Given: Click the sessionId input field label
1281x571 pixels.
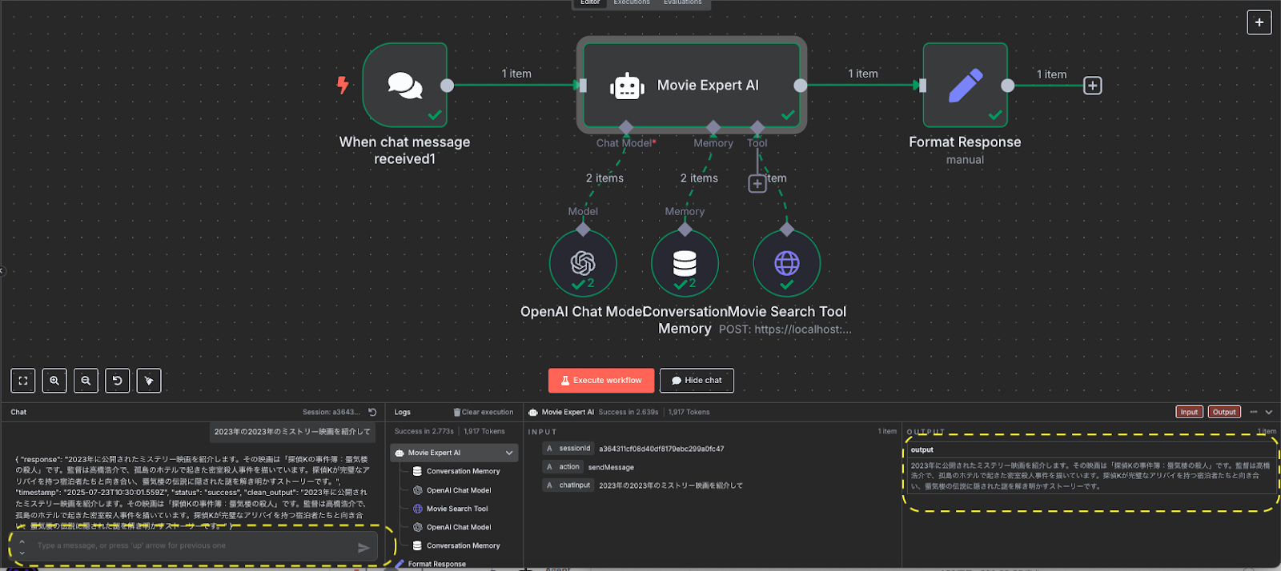Looking at the screenshot, I should 574,449.
